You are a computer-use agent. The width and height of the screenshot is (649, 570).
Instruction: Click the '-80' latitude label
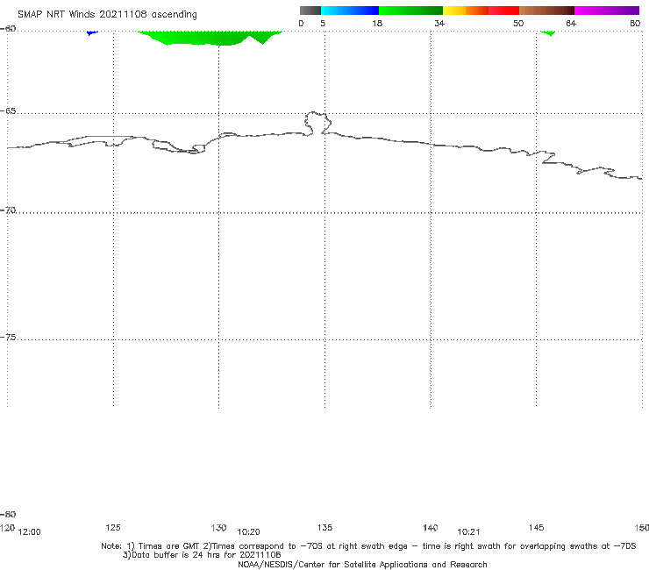(8, 514)
